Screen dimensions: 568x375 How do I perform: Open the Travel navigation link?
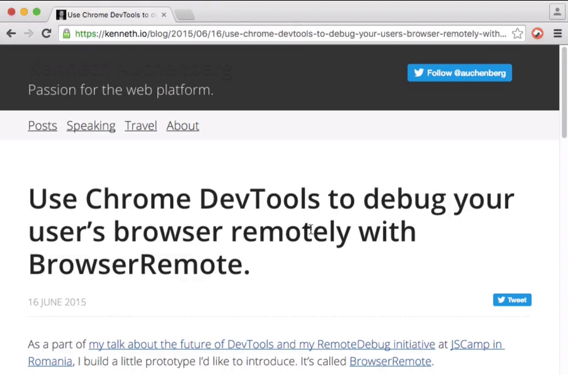coord(141,126)
